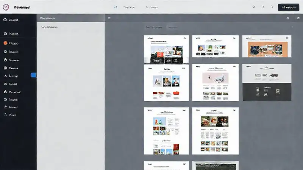Toggle the blue square marker on the sidebar
Screen dimensions: 303x170
click(33, 76)
